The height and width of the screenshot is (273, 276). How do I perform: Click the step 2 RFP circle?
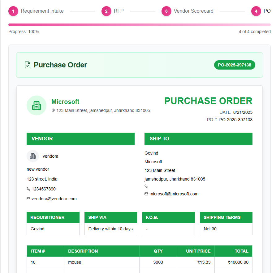point(106,11)
